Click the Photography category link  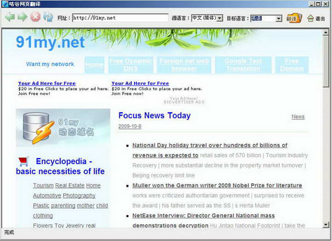point(79,196)
